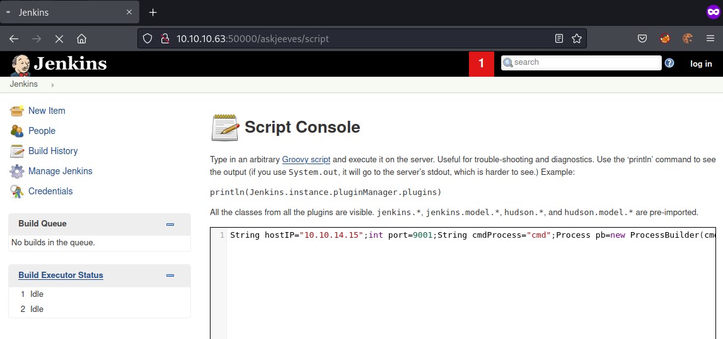Click the Credentials keys icon
This screenshot has width=723, height=339.
[17, 191]
